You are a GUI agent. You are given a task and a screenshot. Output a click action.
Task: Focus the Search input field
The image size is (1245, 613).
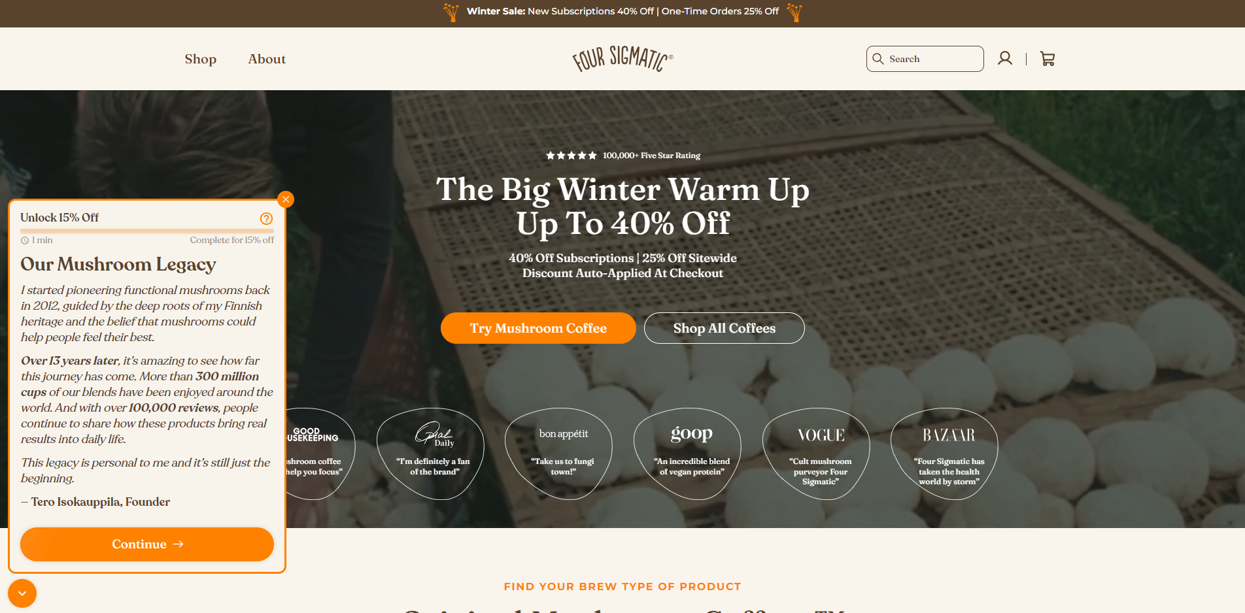(925, 59)
